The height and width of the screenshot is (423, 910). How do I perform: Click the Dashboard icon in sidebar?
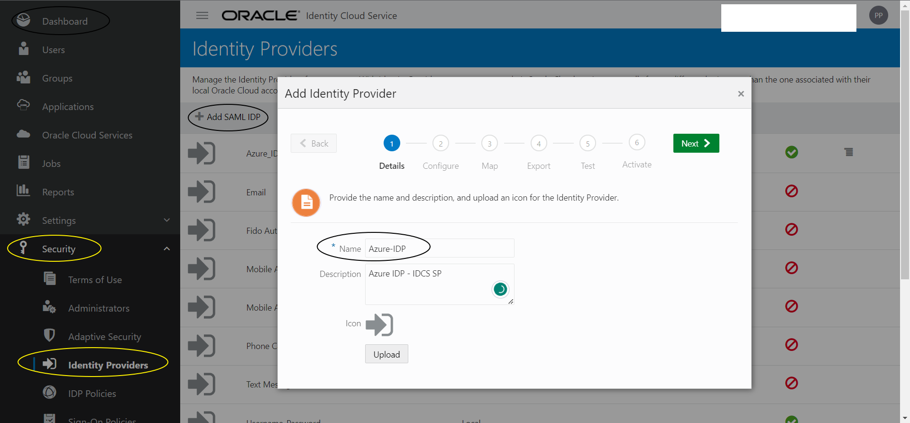pos(23,20)
